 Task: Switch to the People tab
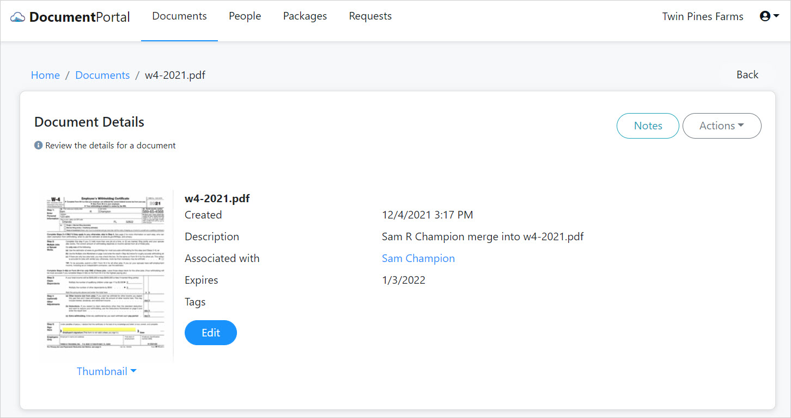tap(245, 16)
